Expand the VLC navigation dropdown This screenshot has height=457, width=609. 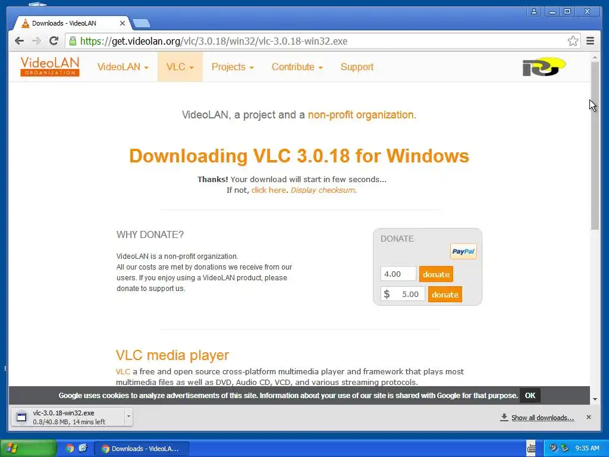tap(180, 67)
